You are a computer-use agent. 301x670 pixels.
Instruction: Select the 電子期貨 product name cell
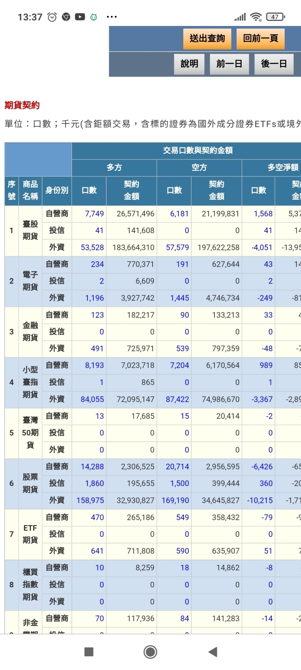coord(31,281)
